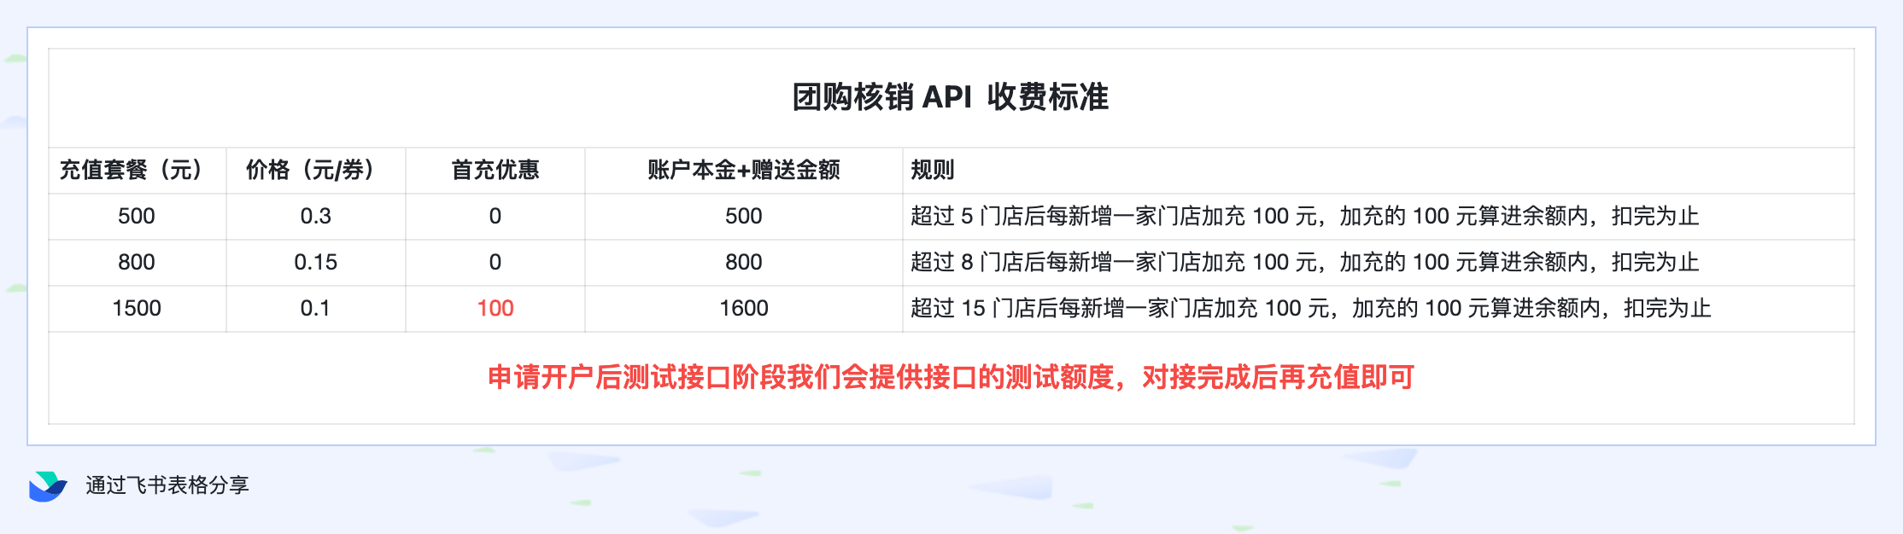
Task: Select the "账户本金+赠送金额" header cell
Action: click(x=743, y=171)
